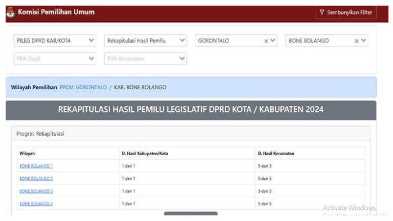Click the filter funnel icon
The height and width of the screenshot is (221, 393).
point(323,12)
